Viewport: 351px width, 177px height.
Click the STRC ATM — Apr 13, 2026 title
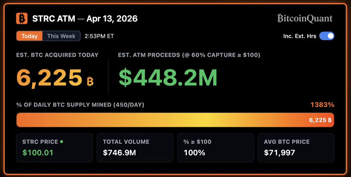click(x=85, y=18)
